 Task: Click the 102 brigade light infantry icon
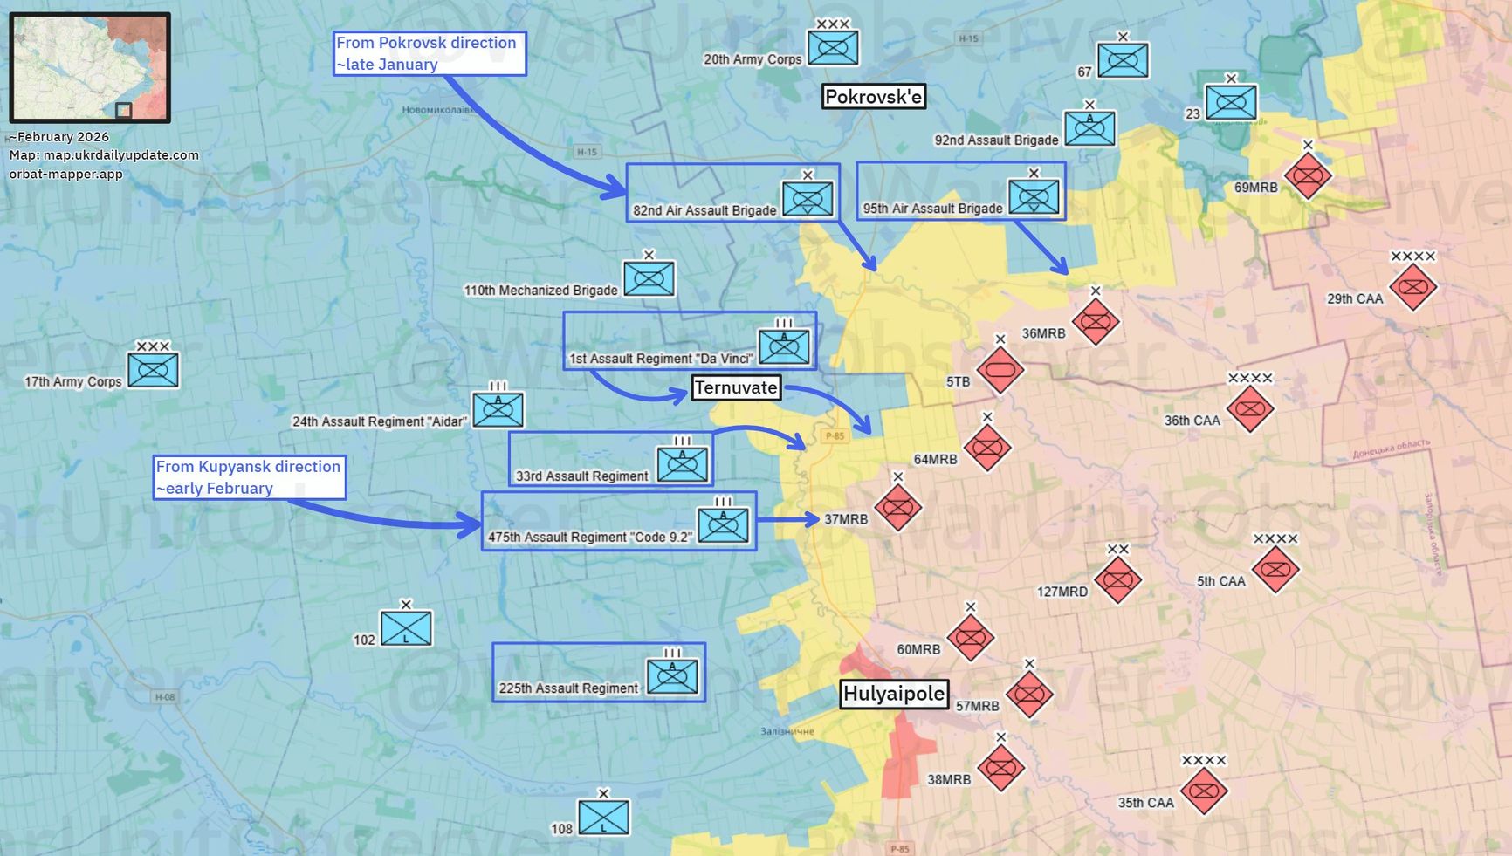point(406,628)
